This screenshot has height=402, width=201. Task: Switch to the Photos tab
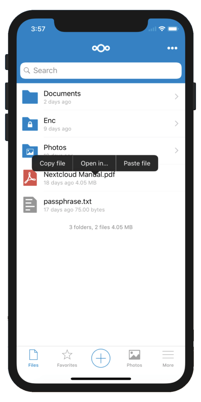(134, 358)
